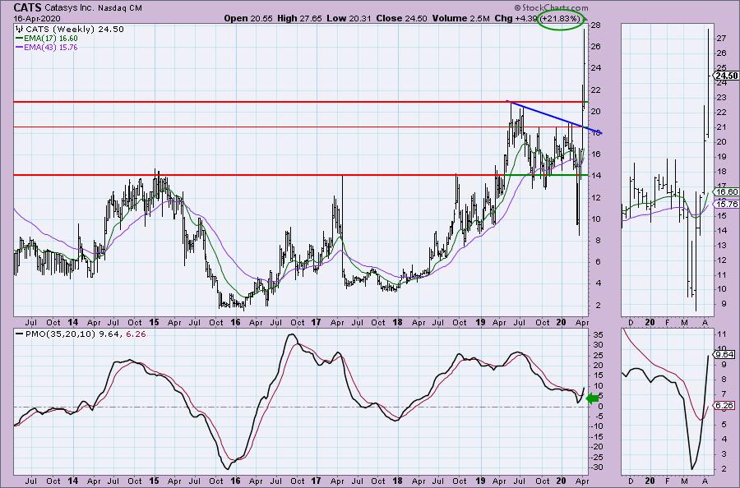The image size is (740, 488).
Task: Click the 15.76 EMA price tag
Action: [x=727, y=205]
